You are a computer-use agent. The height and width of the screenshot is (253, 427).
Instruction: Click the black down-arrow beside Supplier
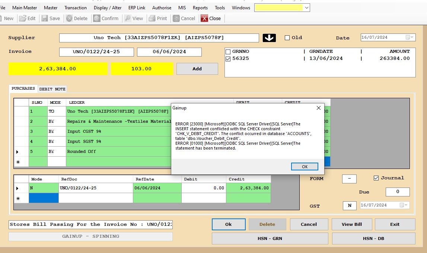[269, 38]
